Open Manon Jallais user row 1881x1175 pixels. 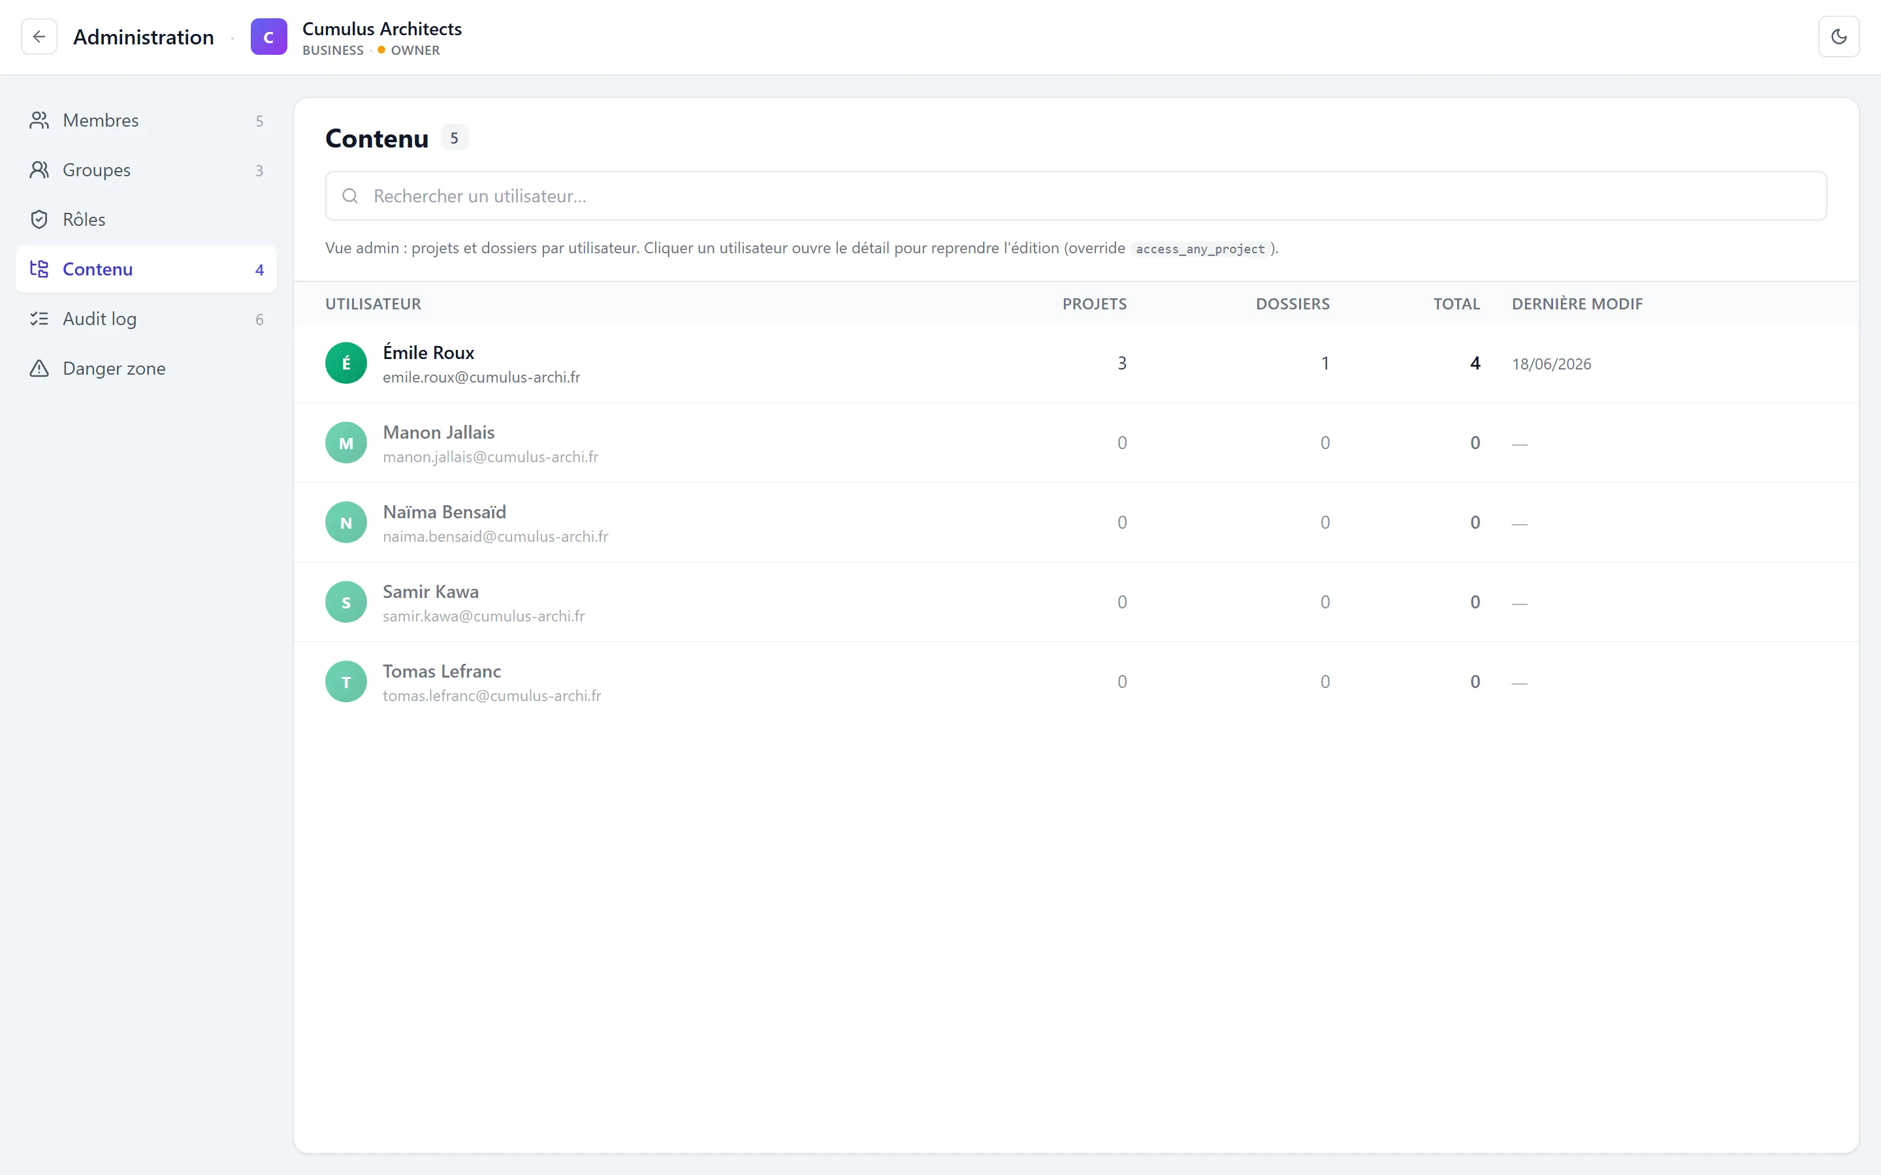tap(1076, 443)
